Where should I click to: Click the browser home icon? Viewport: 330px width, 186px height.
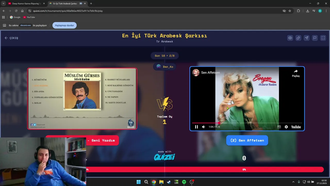coord(22,11)
